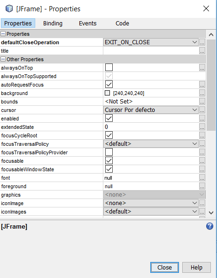Select the Properties tab

[x=18, y=23]
